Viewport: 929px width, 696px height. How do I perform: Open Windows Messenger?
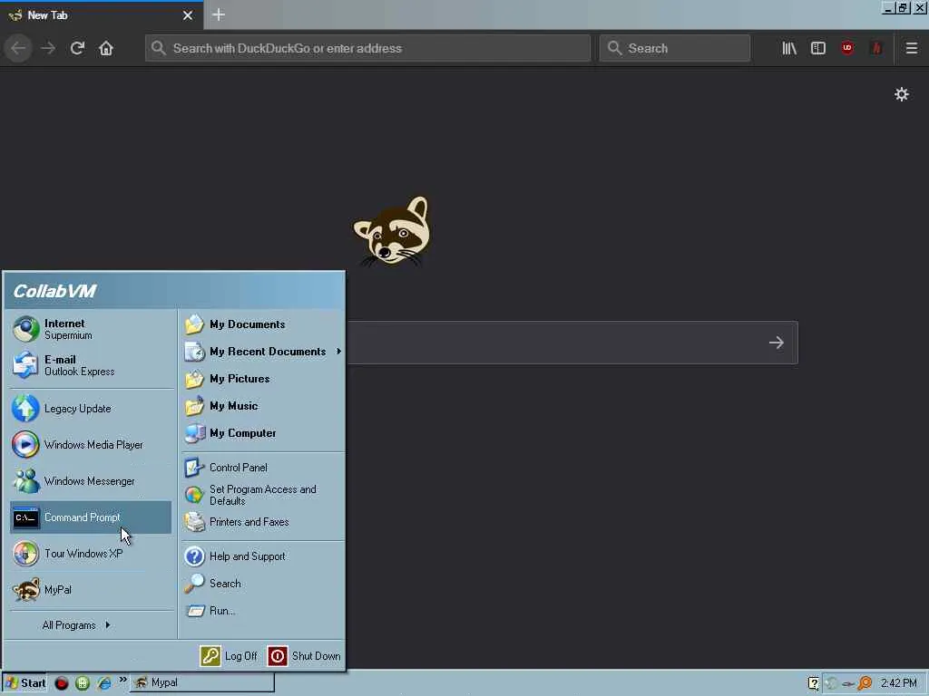pyautogui.click(x=91, y=480)
